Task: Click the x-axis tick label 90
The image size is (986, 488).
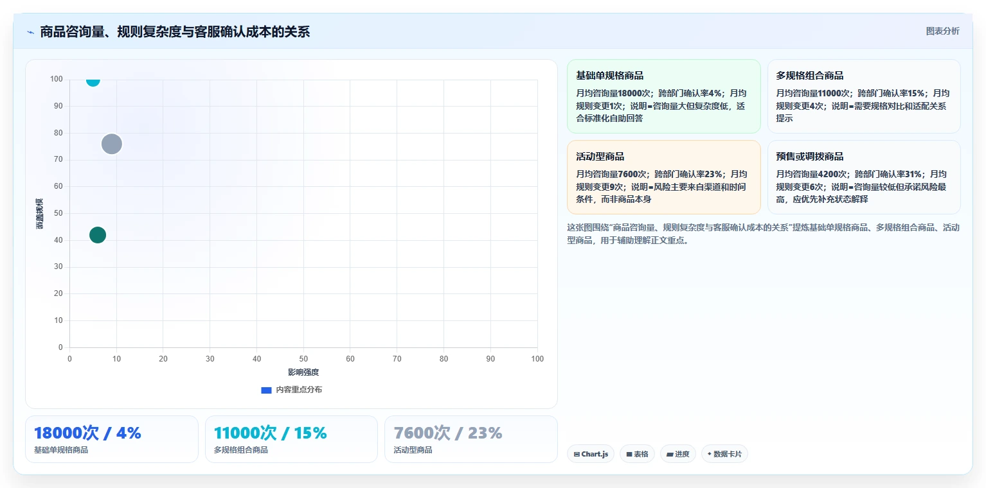Action: tap(490, 359)
